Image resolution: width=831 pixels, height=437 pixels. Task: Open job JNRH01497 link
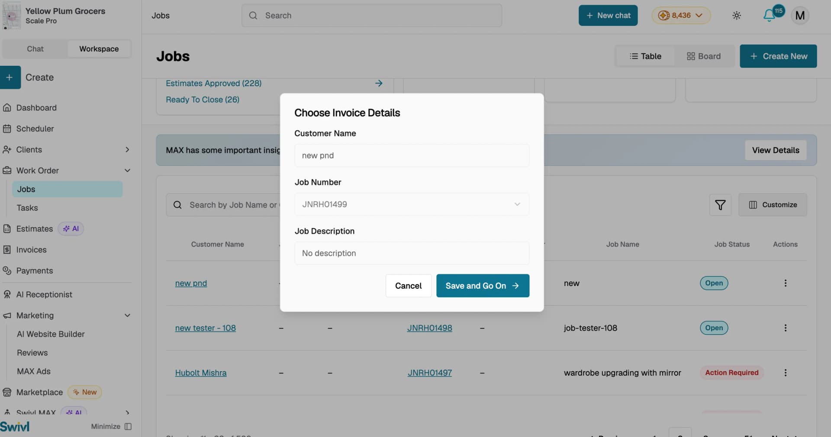click(x=429, y=373)
